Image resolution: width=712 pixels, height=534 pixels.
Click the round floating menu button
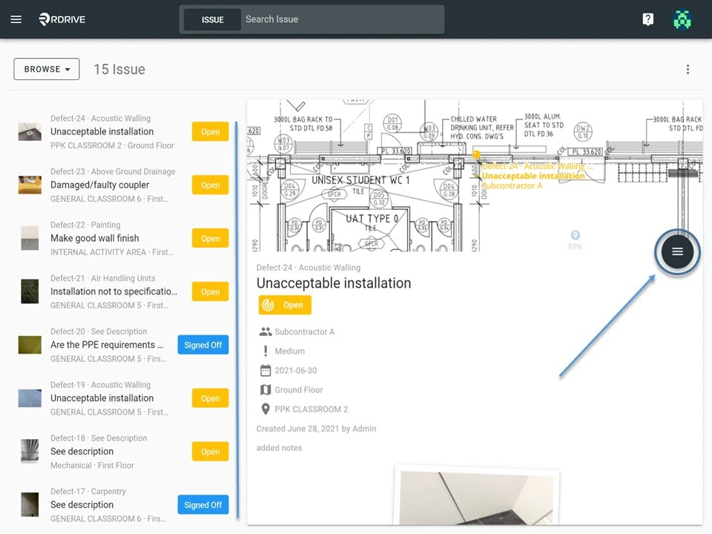click(x=677, y=251)
